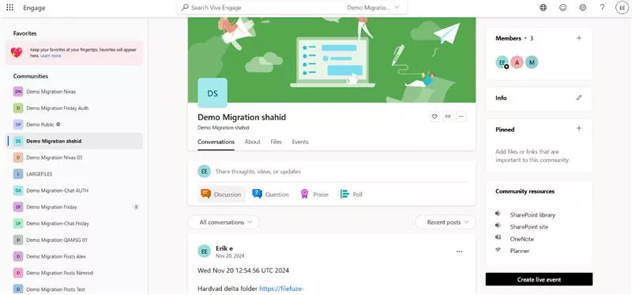Switch to the Events tab
This screenshot has height=295, width=632.
[300, 142]
